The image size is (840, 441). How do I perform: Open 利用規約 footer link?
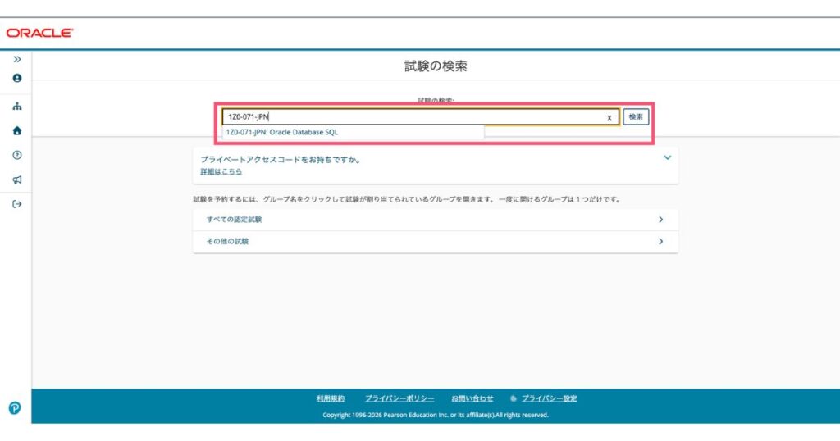point(331,398)
